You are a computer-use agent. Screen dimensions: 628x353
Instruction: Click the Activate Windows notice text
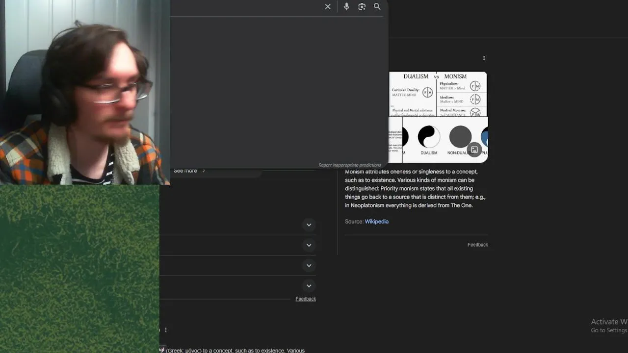click(609, 326)
